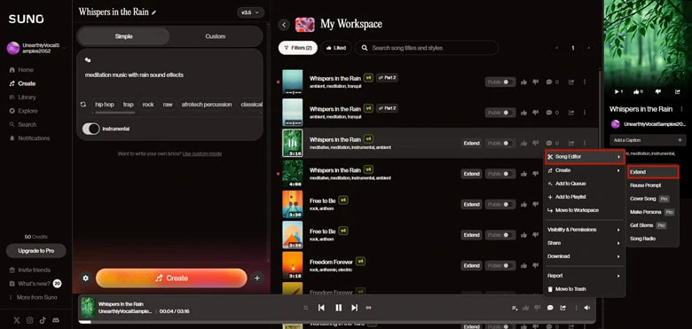The width and height of the screenshot is (692, 329).
Task: Select the Simple tab
Action: pyautogui.click(x=123, y=36)
